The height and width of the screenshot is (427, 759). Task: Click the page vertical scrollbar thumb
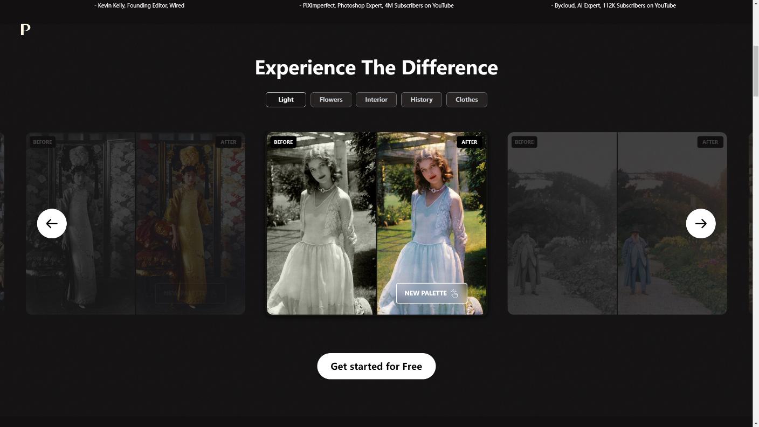point(756,71)
